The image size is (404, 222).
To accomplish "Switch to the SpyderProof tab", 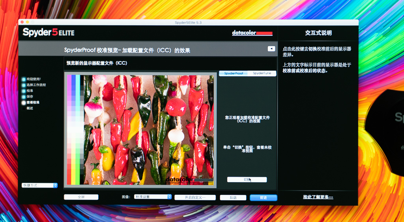I will pyautogui.click(x=234, y=73).
